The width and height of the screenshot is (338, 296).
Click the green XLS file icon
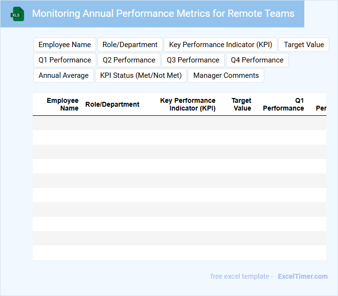click(x=17, y=14)
